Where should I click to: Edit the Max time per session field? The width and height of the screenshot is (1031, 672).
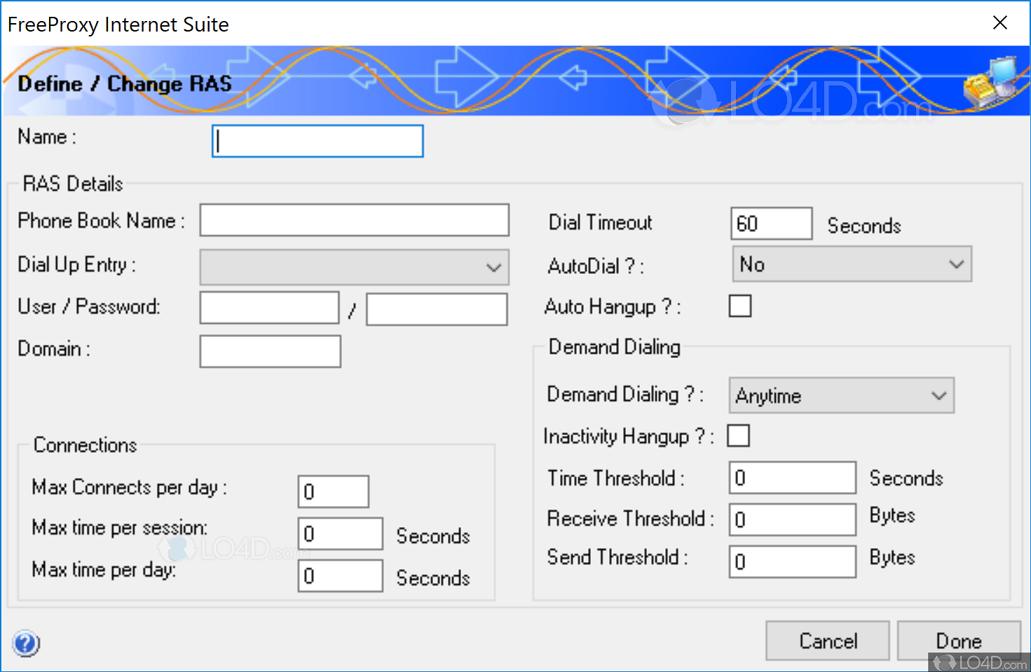[x=340, y=534]
